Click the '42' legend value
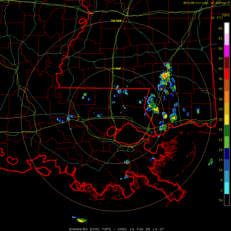Screen dimensions: 231x231 220,89
